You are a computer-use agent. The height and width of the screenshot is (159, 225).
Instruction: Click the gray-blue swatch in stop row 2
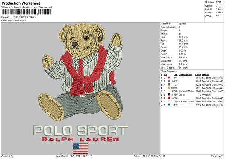(x=169, y=81)
